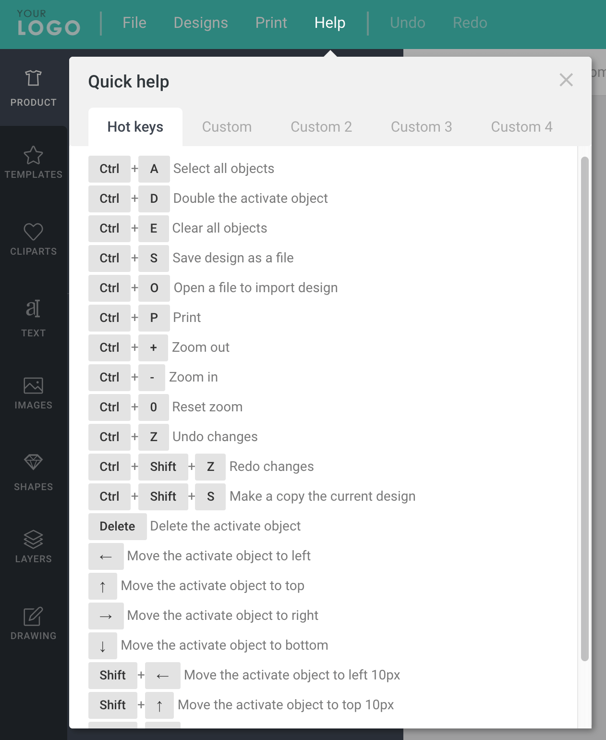Open the Layers stack icon
606x740 pixels.
(33, 539)
